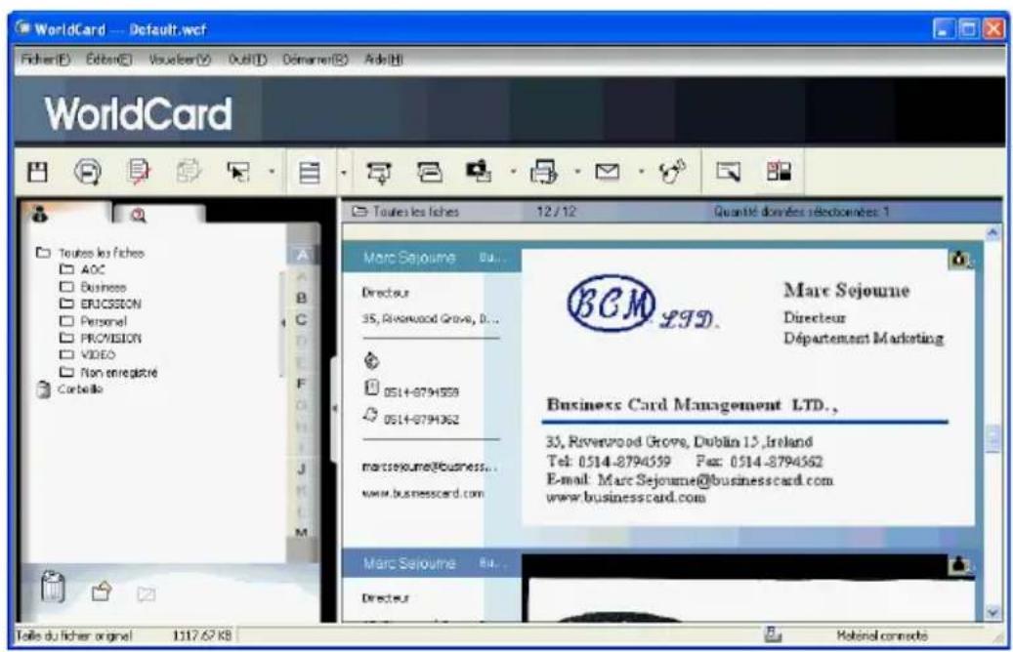Click the mobile phone number 0514-8794559
Viewport: 1013px width, 652px height.
[x=421, y=391]
